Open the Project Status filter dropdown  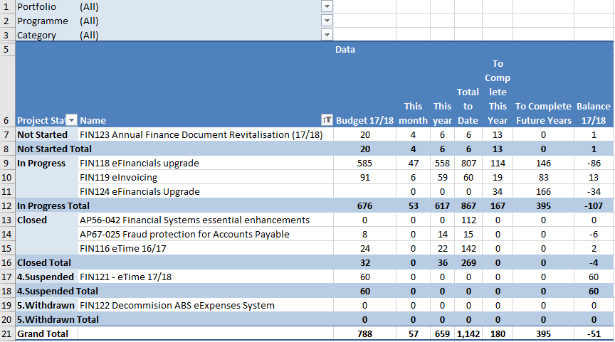pyautogui.click(x=71, y=120)
